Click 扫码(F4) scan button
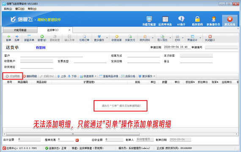 [47, 76]
